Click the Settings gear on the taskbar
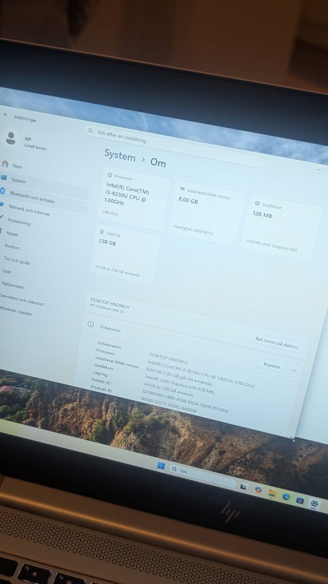Viewport: 328px width, 584px height. tap(314, 503)
